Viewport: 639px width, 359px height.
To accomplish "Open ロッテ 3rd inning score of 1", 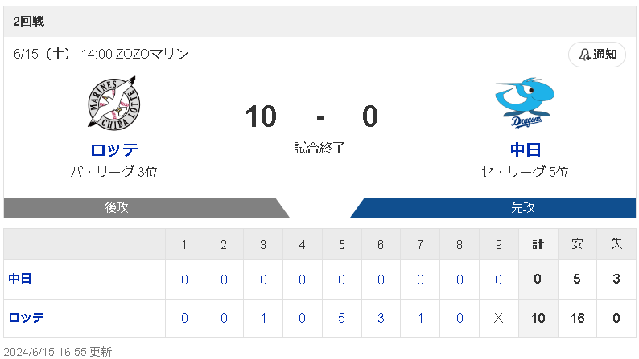I will pyautogui.click(x=263, y=318).
